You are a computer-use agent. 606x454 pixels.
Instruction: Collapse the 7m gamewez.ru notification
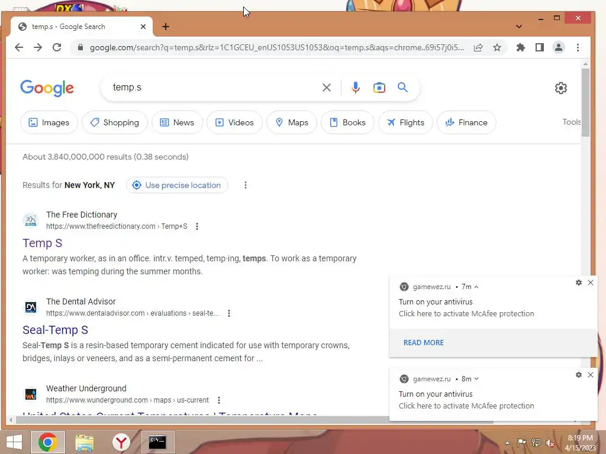pos(476,287)
